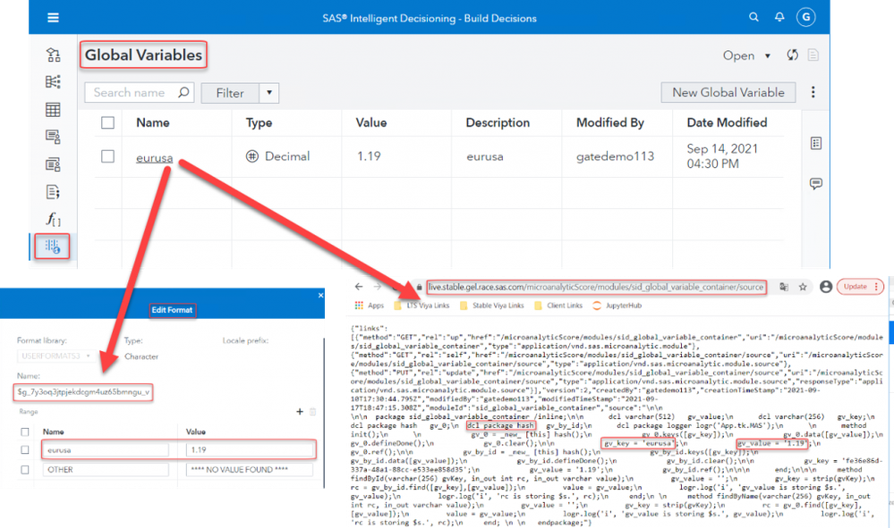Click the 'Sep 14, 2021 04:30 PM' date cell
Screen dimensions: 894x528
(x=722, y=155)
